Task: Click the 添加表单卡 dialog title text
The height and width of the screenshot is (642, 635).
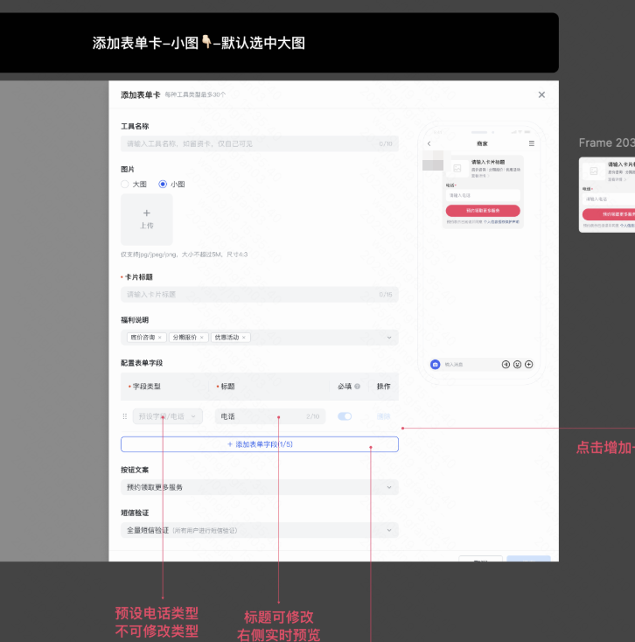Action: (x=141, y=95)
